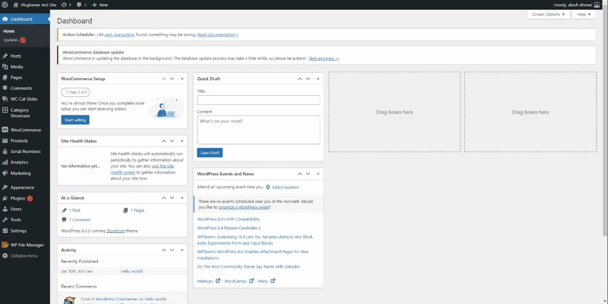Collapse the Activity panel
The width and height of the screenshot is (608, 304).
point(182,250)
